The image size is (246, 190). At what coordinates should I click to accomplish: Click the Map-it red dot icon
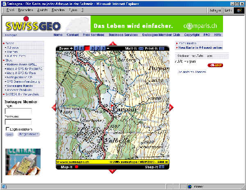tap(76, 167)
